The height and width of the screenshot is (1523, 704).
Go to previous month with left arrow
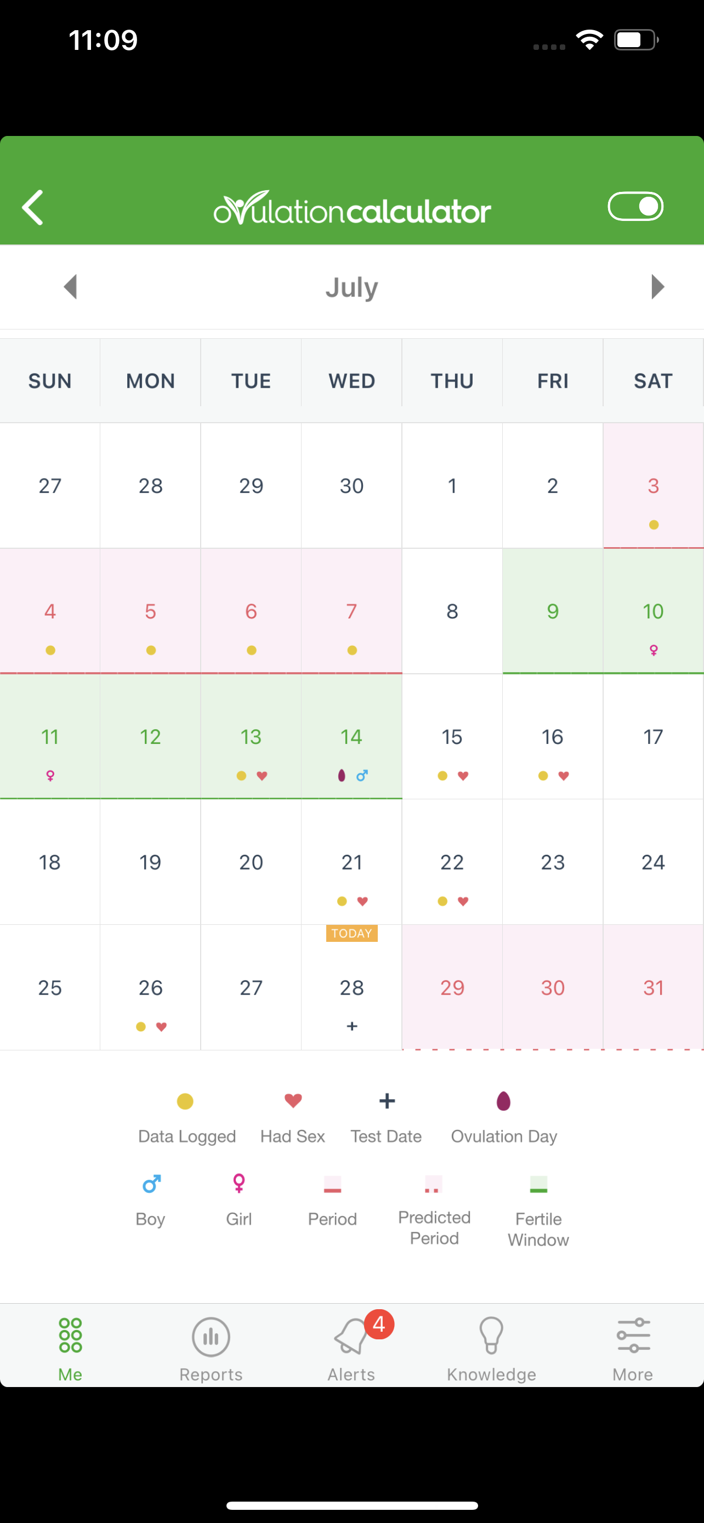[x=71, y=287]
